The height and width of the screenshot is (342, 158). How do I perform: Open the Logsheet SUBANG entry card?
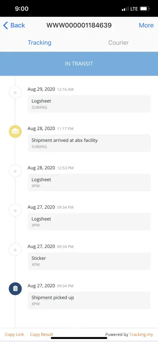89,104
